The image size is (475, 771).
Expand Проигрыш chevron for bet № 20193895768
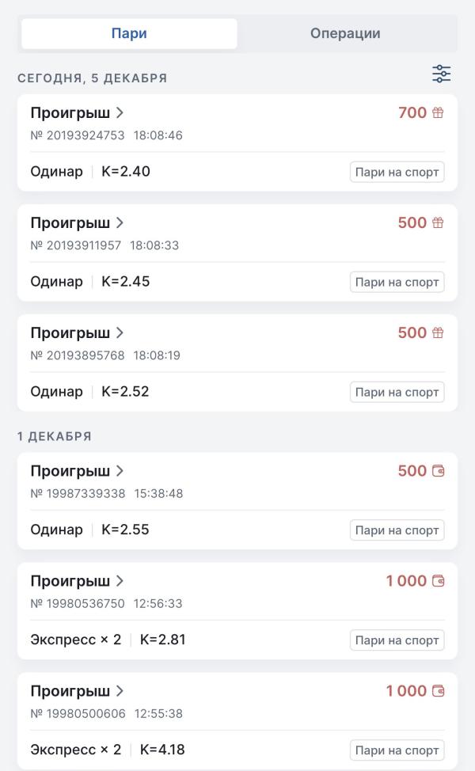[x=120, y=333]
